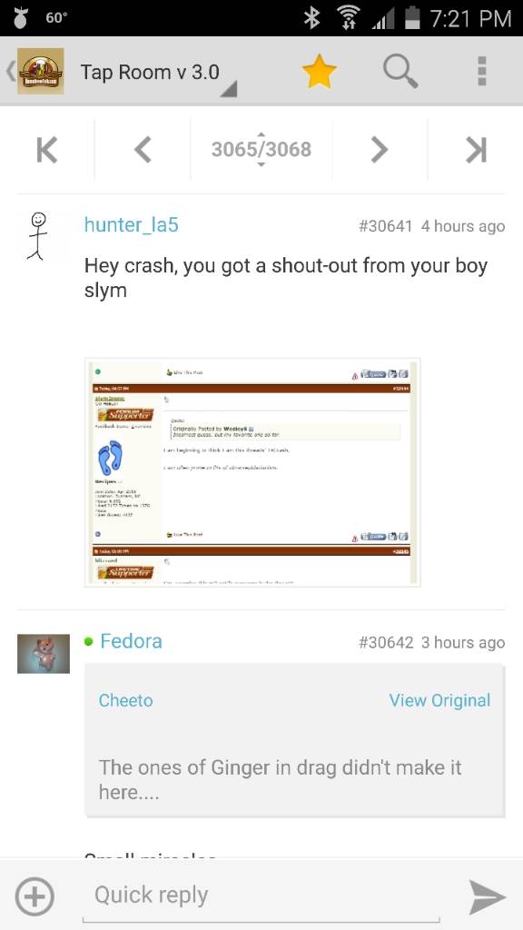This screenshot has width=523, height=930.
Task: Open the attached forum screenshot image
Action: (252, 472)
